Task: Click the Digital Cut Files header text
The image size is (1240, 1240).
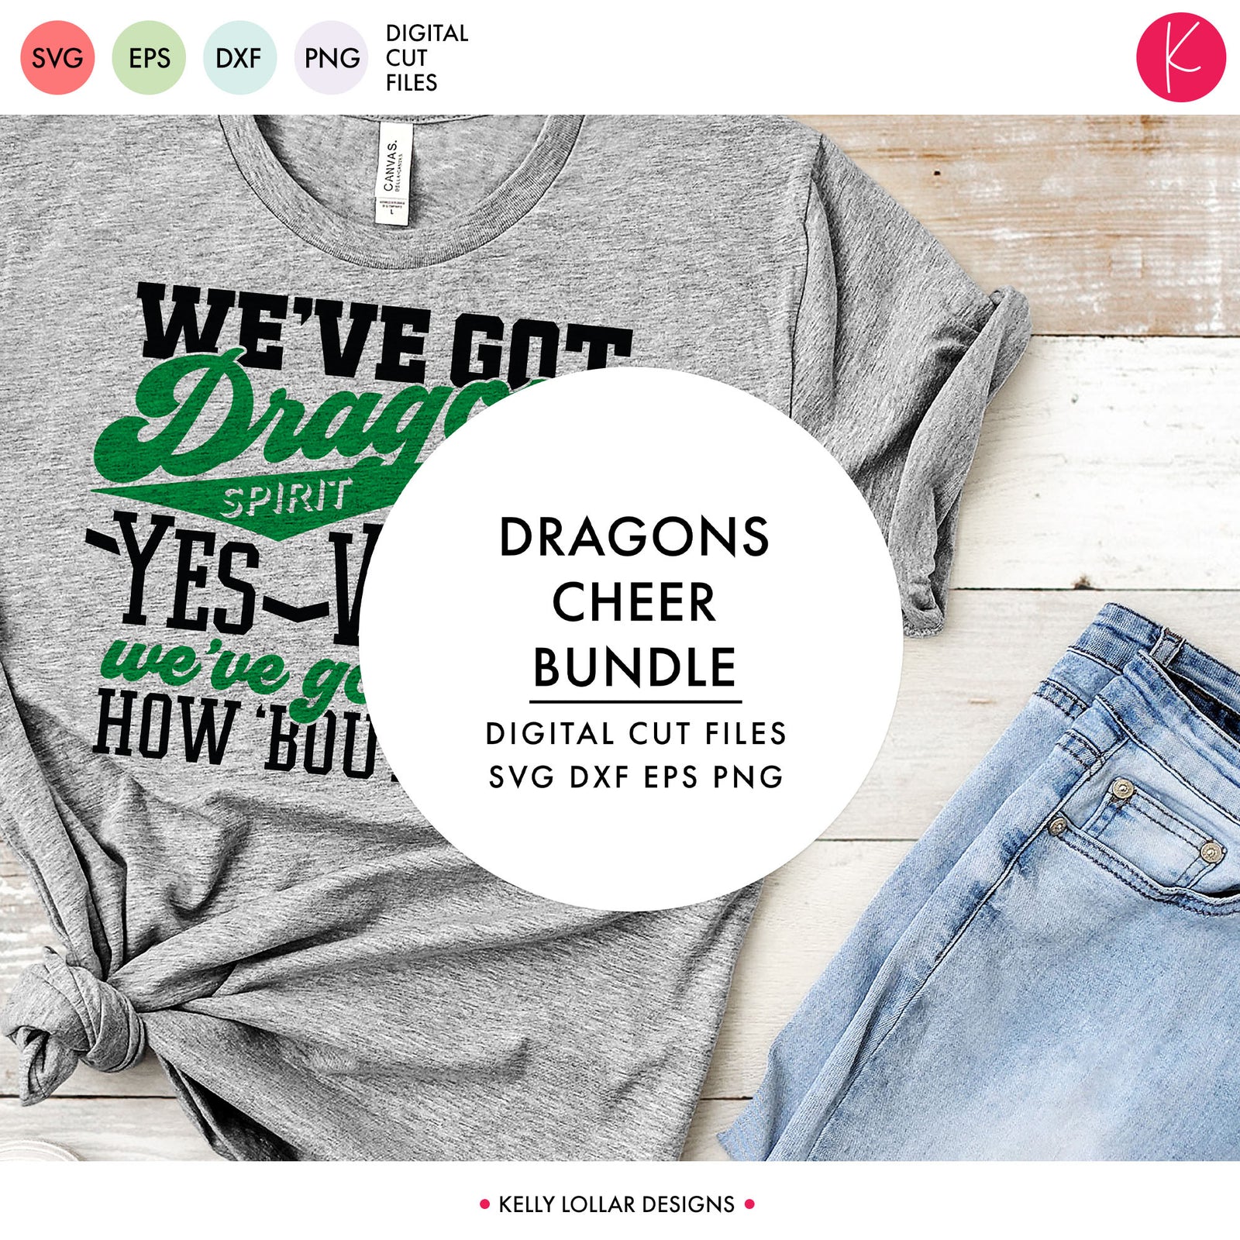Action: click(427, 58)
